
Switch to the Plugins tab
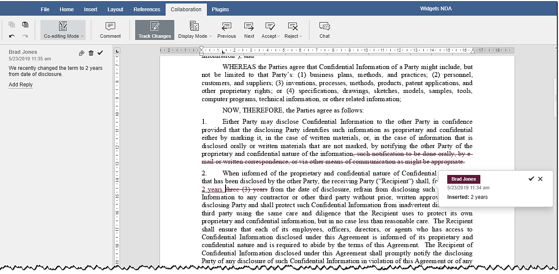(x=220, y=9)
